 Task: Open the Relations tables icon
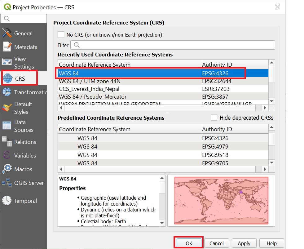pyautogui.click(x=7, y=141)
